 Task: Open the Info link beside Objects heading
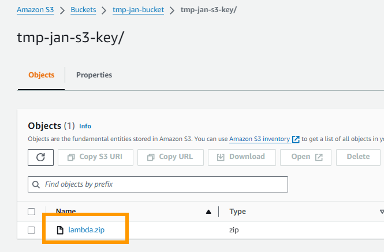85,126
